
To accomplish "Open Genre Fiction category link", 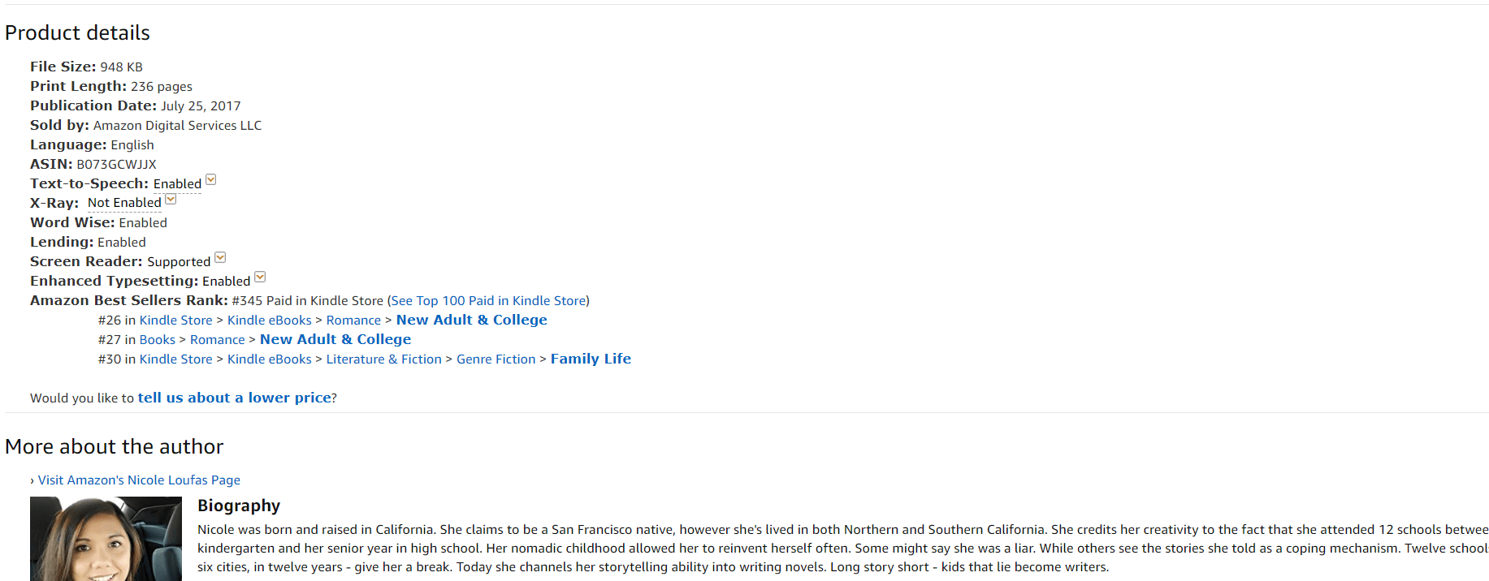I will (496, 359).
